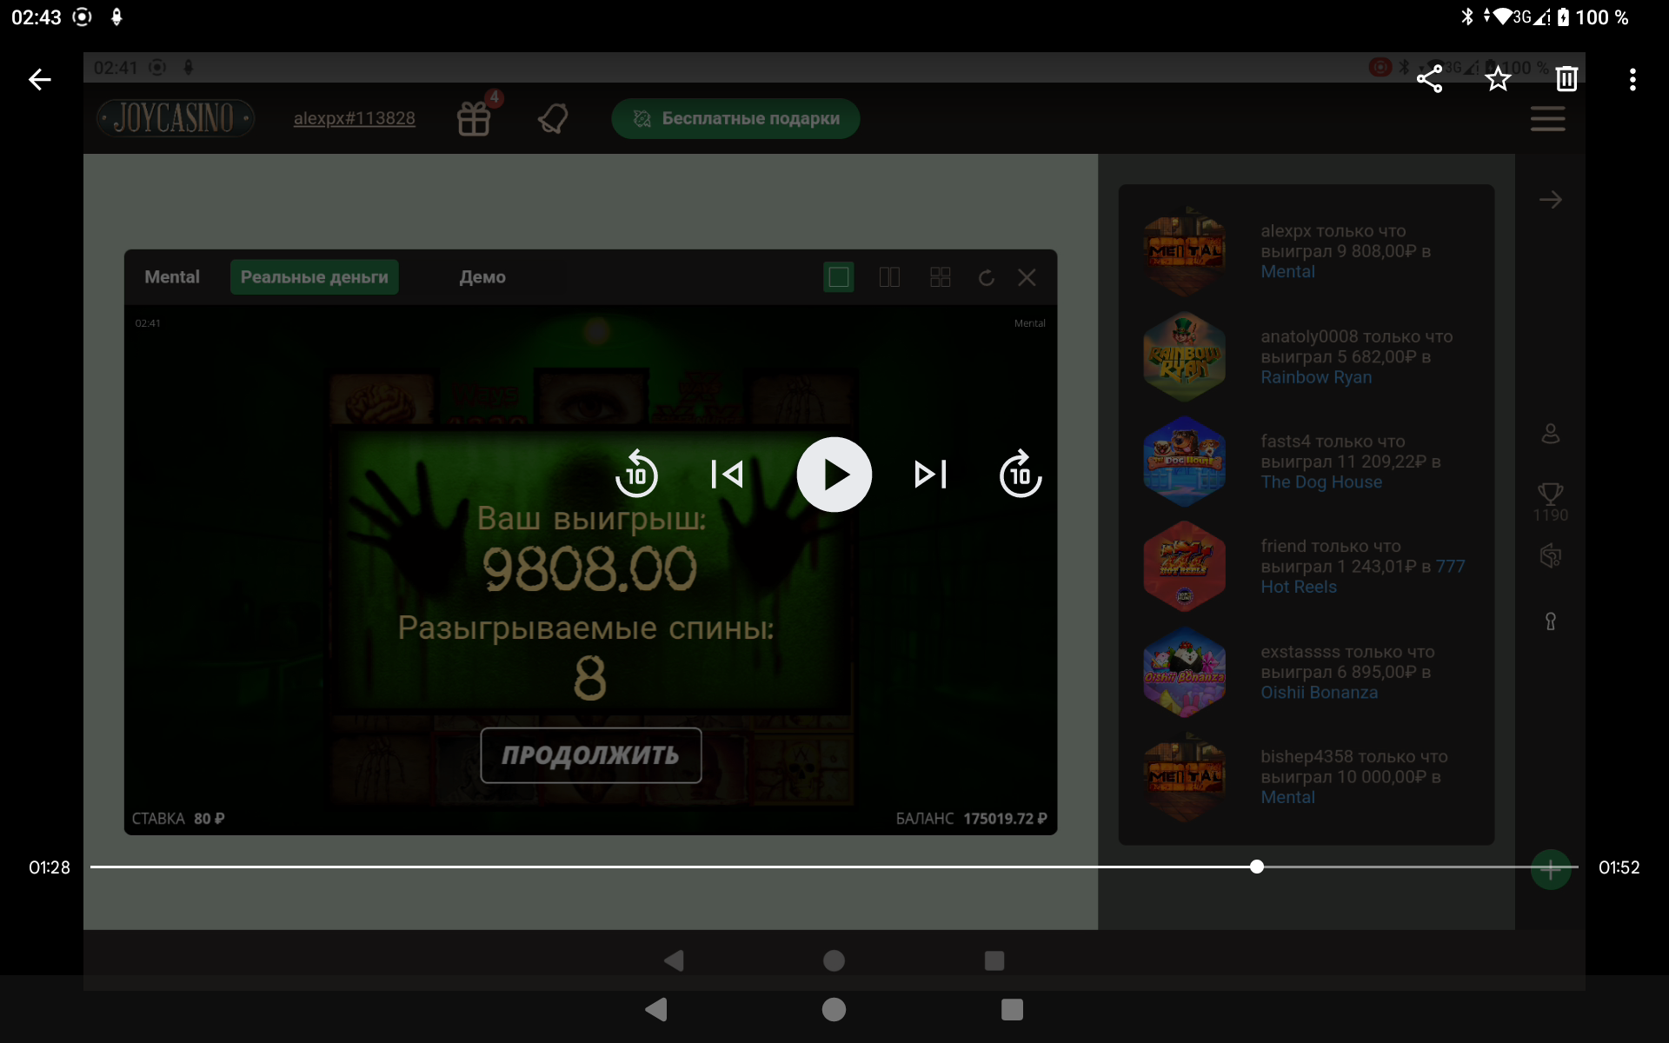Collapse sidebar with right arrow
This screenshot has height=1043, width=1669.
pyautogui.click(x=1550, y=200)
